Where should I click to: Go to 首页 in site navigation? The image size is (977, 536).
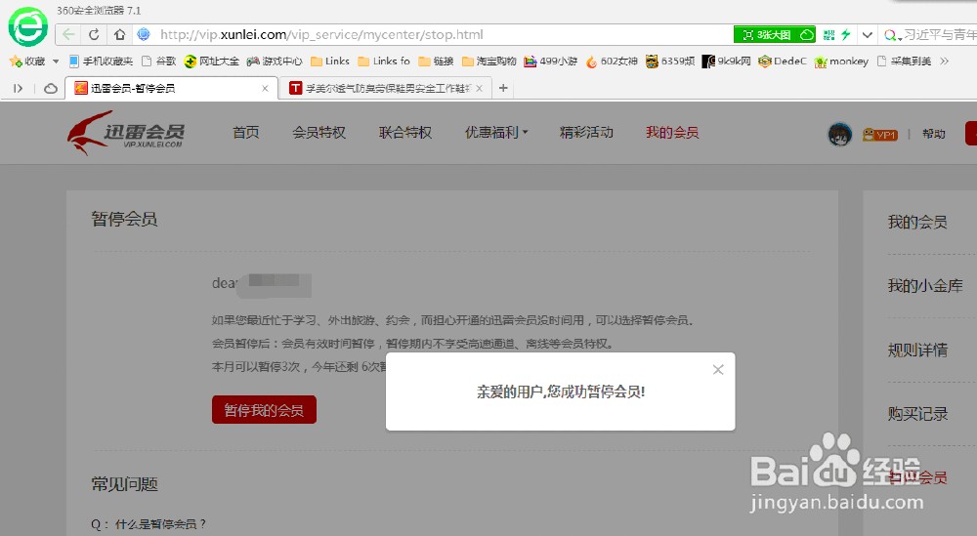245,133
